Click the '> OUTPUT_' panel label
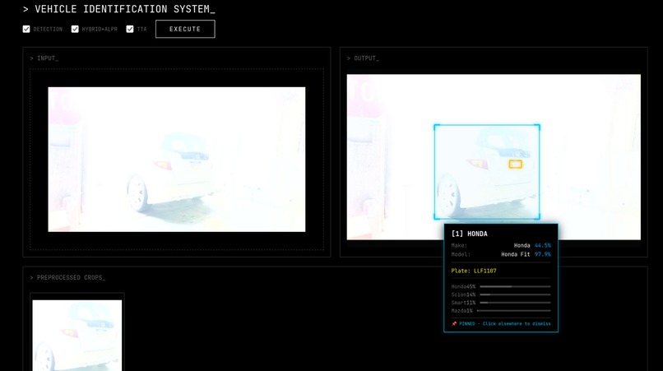 tap(363, 58)
